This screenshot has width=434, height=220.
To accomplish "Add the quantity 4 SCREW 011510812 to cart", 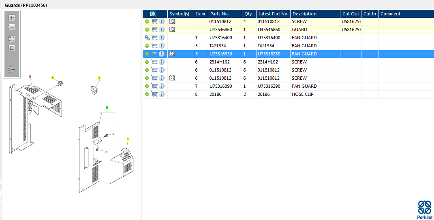I will pos(154,21).
